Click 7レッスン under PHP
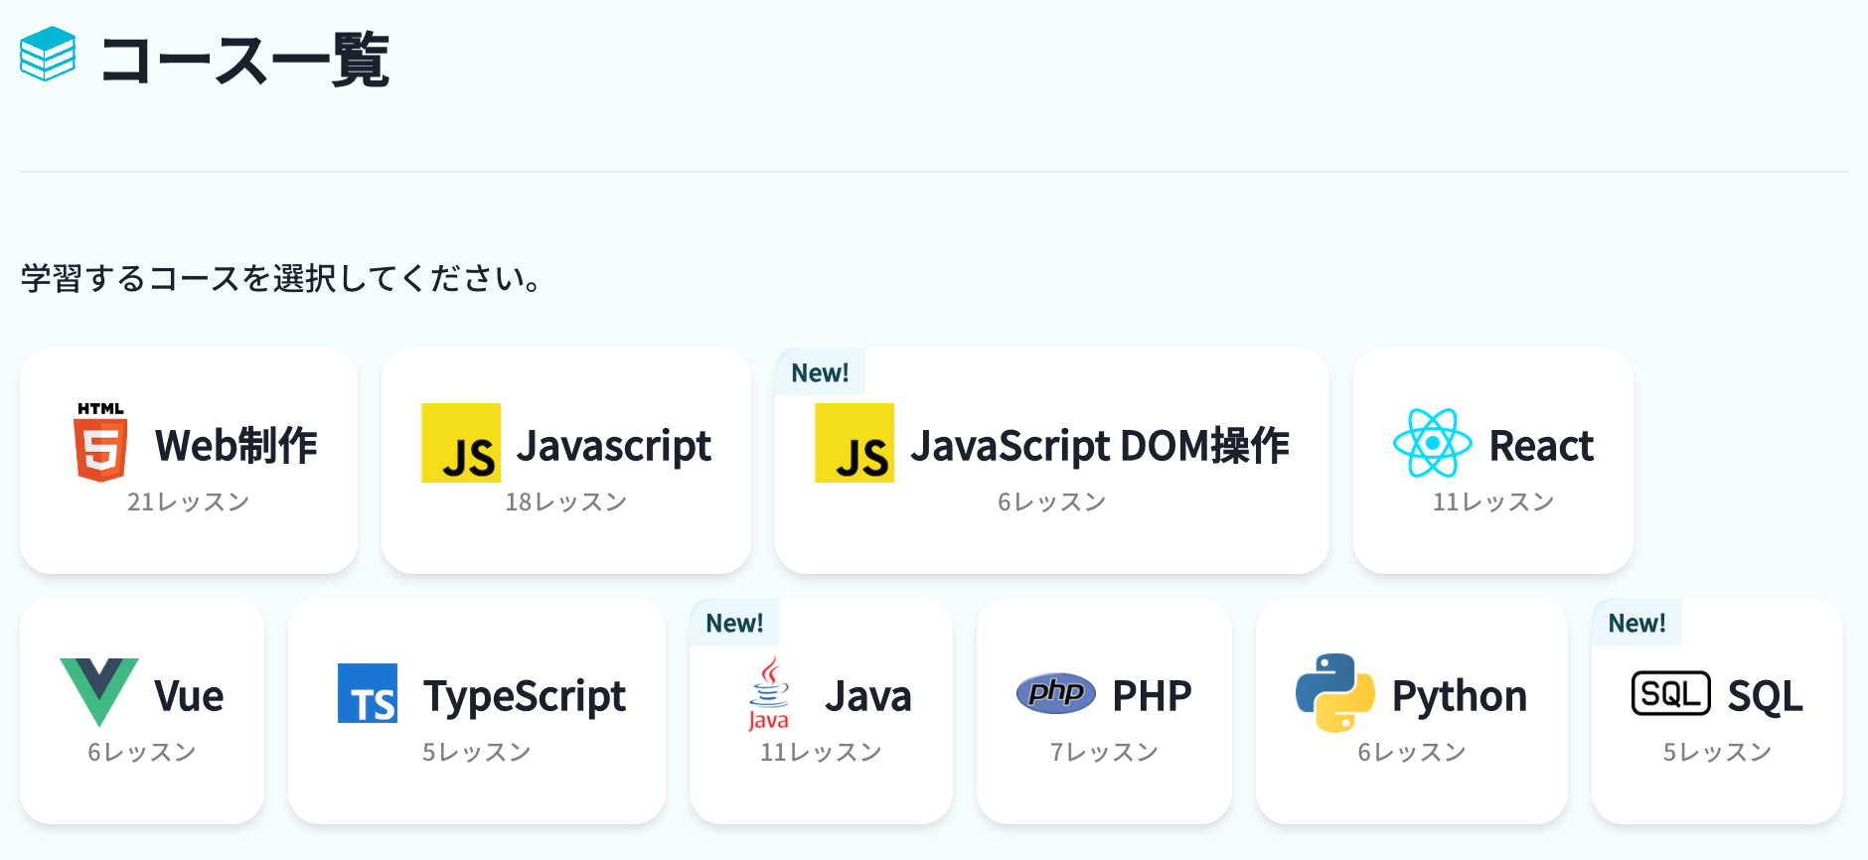The width and height of the screenshot is (1868, 860). [x=1104, y=752]
